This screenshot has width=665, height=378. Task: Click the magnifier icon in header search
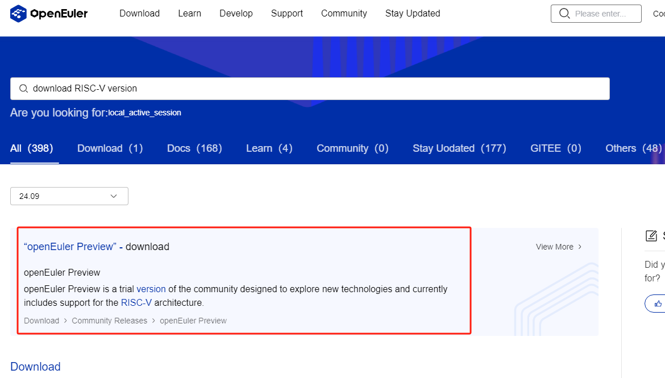[x=564, y=14]
